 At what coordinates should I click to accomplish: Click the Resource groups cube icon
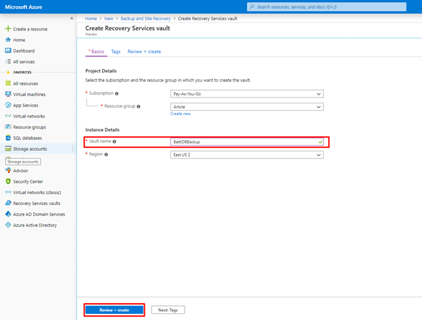pos(8,127)
